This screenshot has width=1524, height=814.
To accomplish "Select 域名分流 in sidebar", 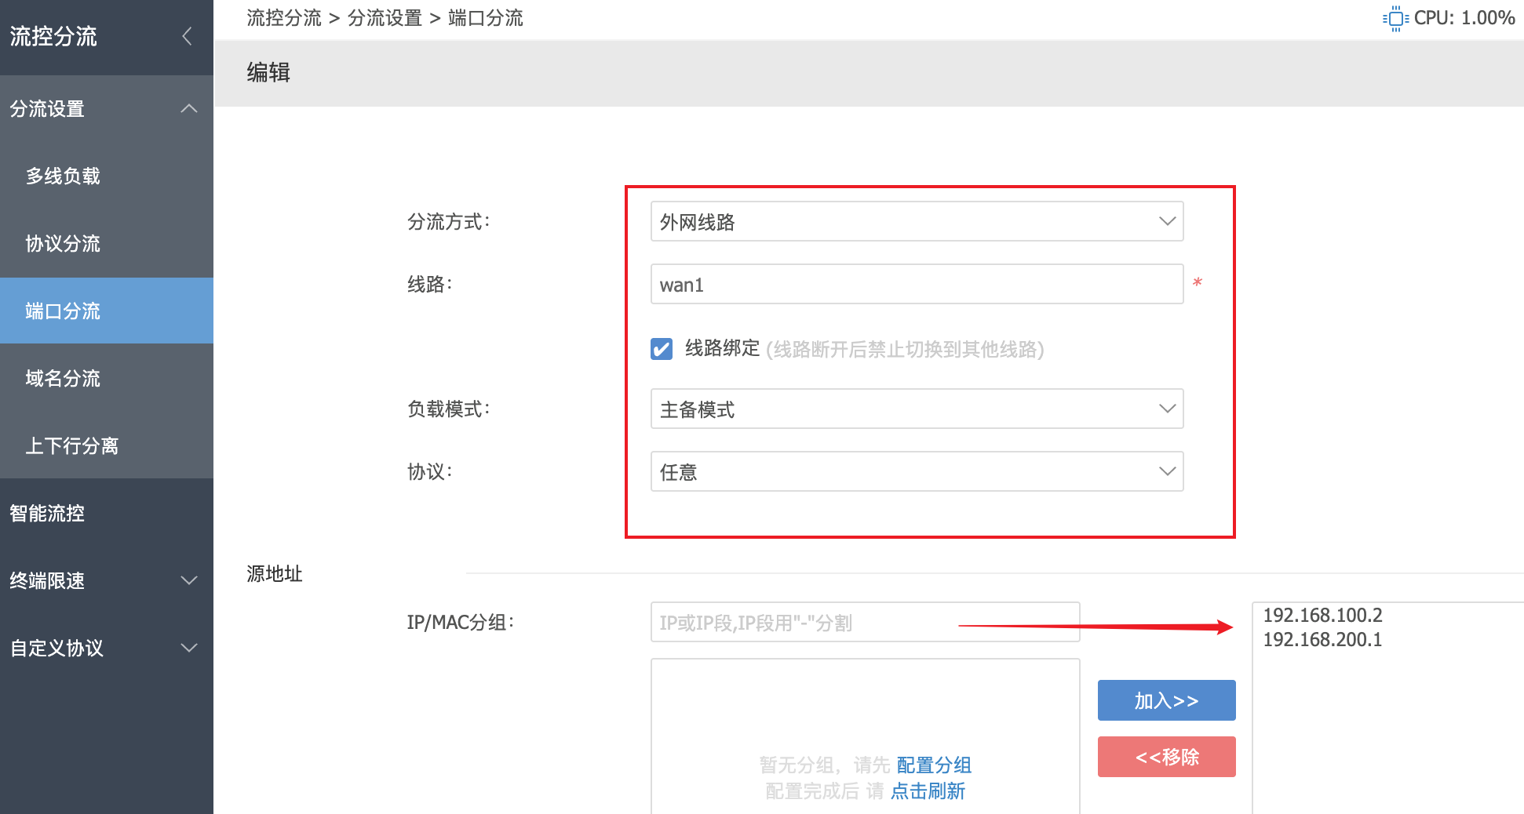I will [63, 379].
